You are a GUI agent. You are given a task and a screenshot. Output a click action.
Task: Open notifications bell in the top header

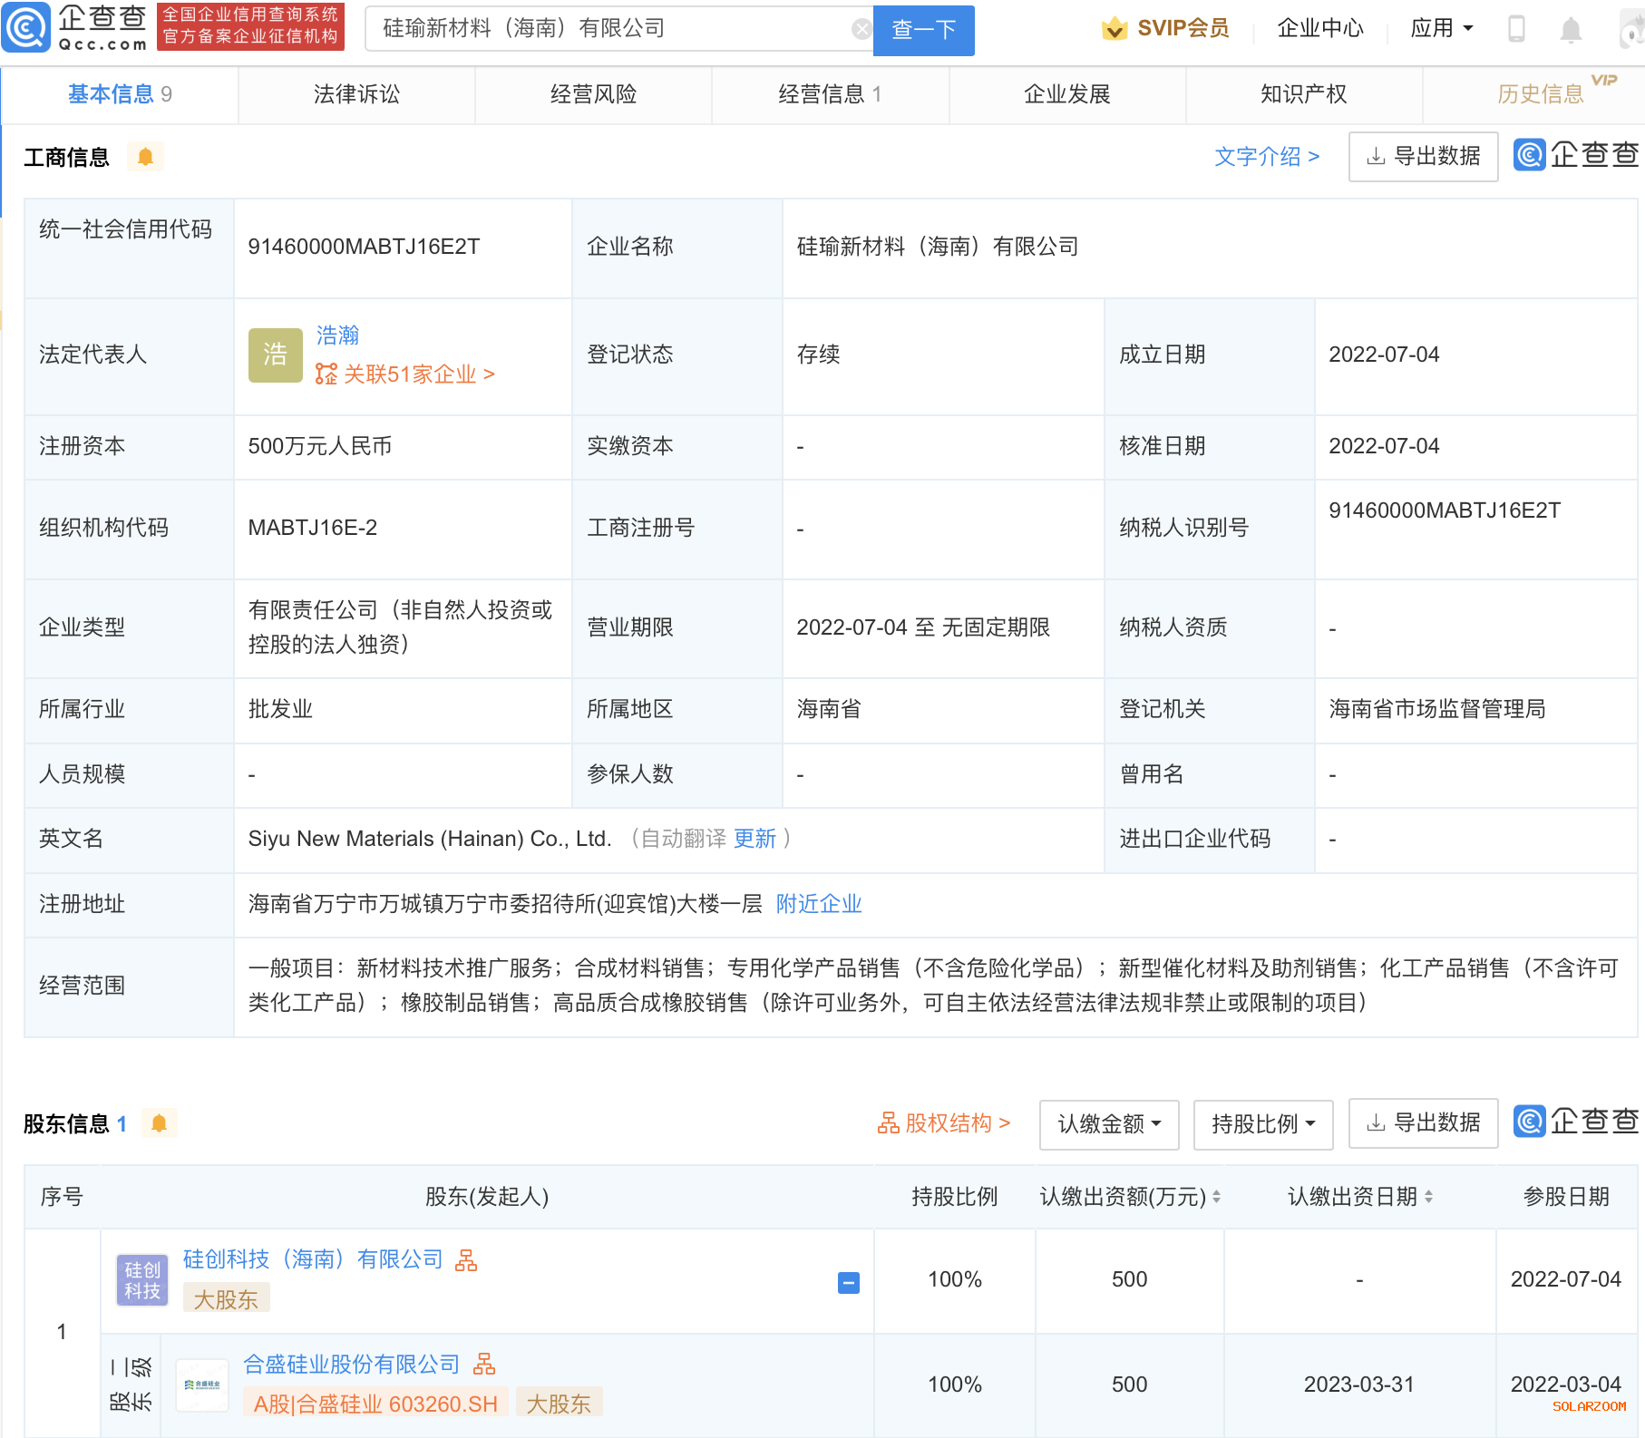point(1570,30)
